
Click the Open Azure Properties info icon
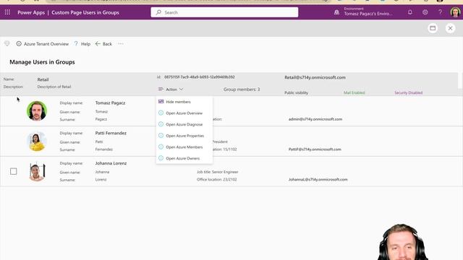[x=161, y=135]
